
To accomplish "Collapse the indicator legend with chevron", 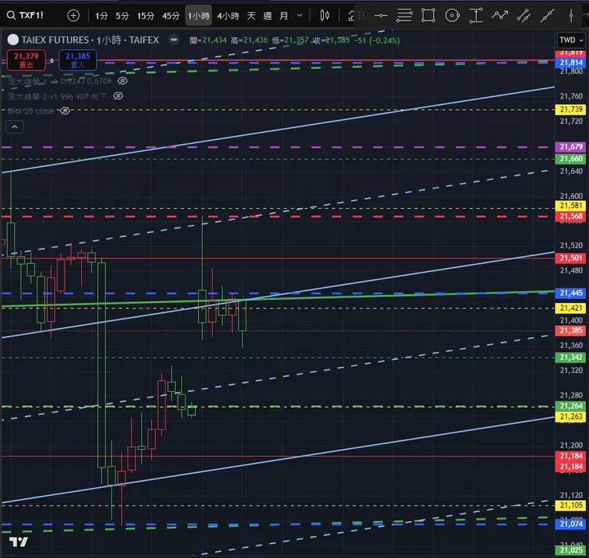I will 14,127.
